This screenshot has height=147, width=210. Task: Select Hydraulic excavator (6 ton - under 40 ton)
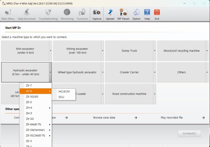(x=25, y=72)
